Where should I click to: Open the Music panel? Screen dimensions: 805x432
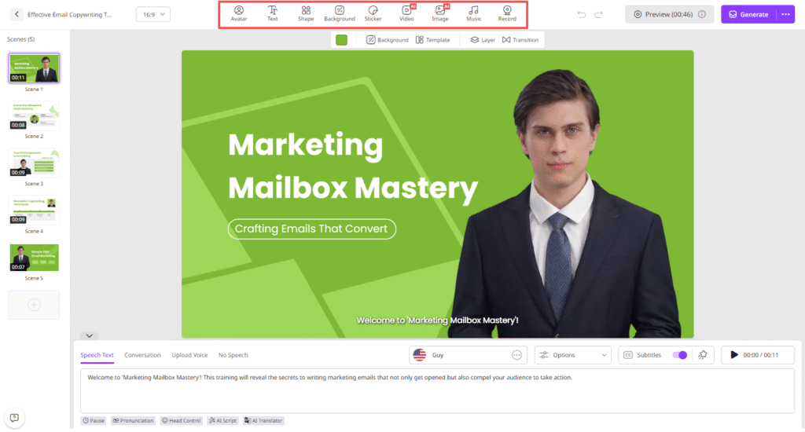pyautogui.click(x=473, y=13)
